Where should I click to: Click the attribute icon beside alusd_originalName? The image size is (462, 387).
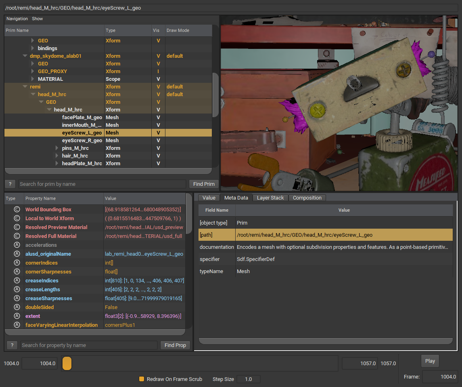coord(17,254)
